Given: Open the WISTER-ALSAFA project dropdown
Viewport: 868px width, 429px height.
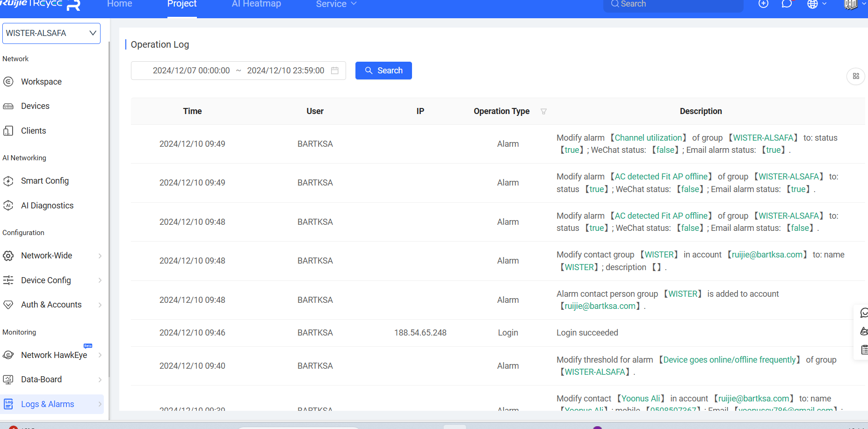Looking at the screenshot, I should [51, 33].
